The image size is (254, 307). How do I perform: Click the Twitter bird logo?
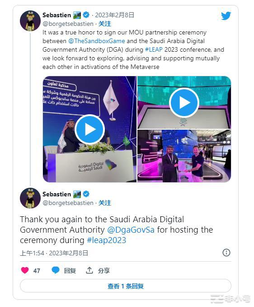(226, 16)
